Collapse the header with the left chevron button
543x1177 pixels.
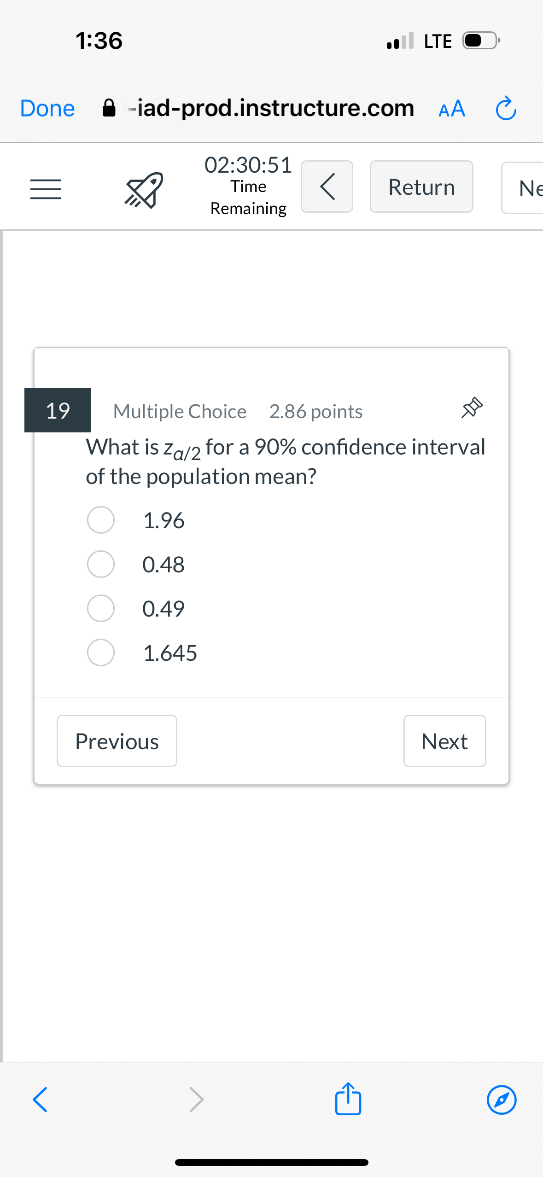tap(327, 186)
